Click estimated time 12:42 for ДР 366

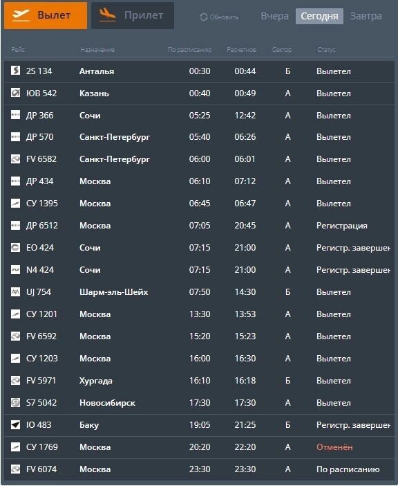click(x=245, y=116)
